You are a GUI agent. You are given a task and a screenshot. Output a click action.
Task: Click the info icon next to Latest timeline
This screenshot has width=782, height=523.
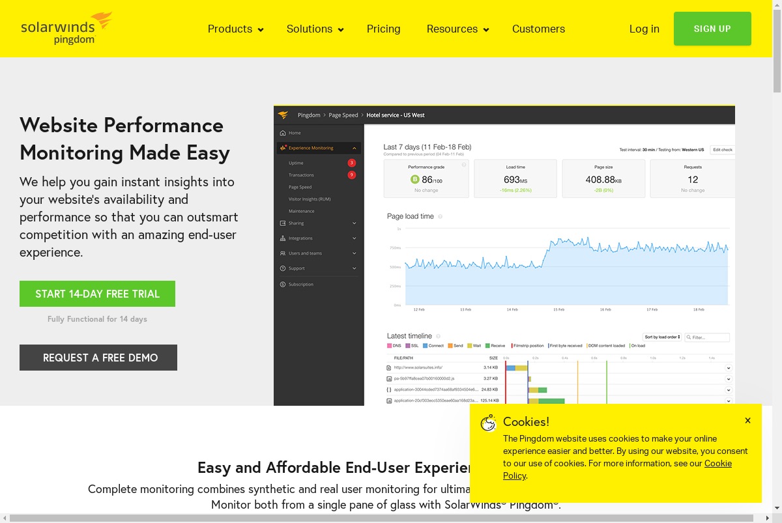(439, 336)
